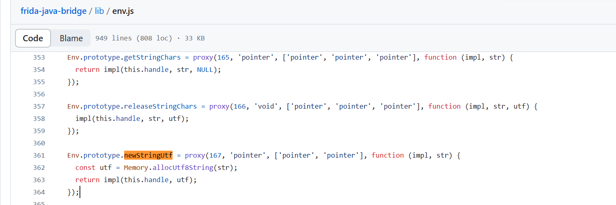This screenshot has width=616, height=205.
Task: Select line number 364
Action: (x=39, y=192)
